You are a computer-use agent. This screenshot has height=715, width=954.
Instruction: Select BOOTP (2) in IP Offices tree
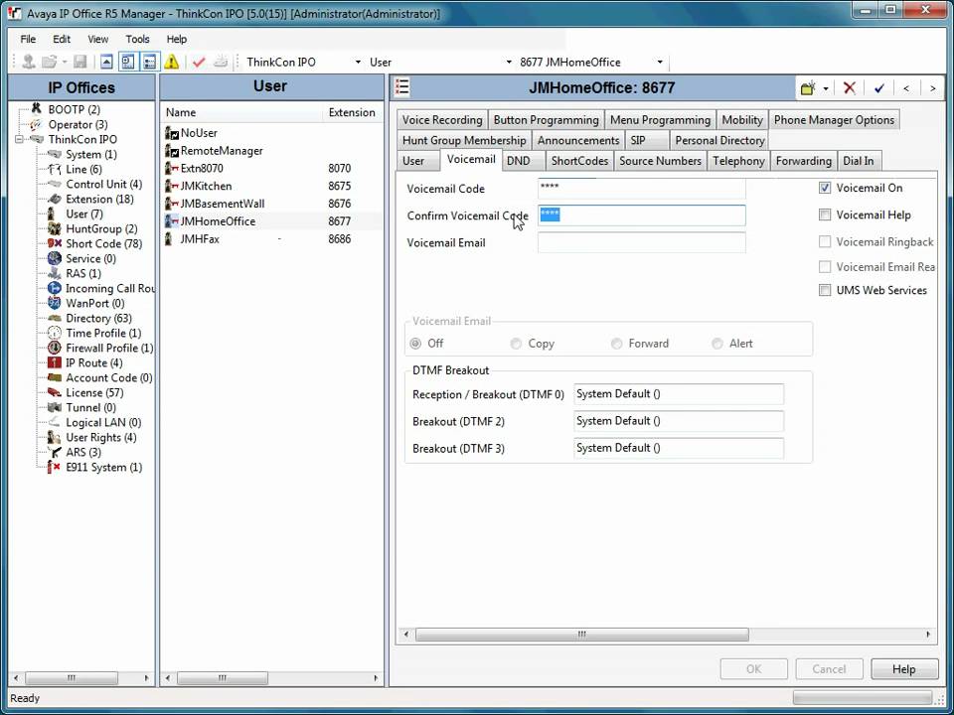coord(75,109)
